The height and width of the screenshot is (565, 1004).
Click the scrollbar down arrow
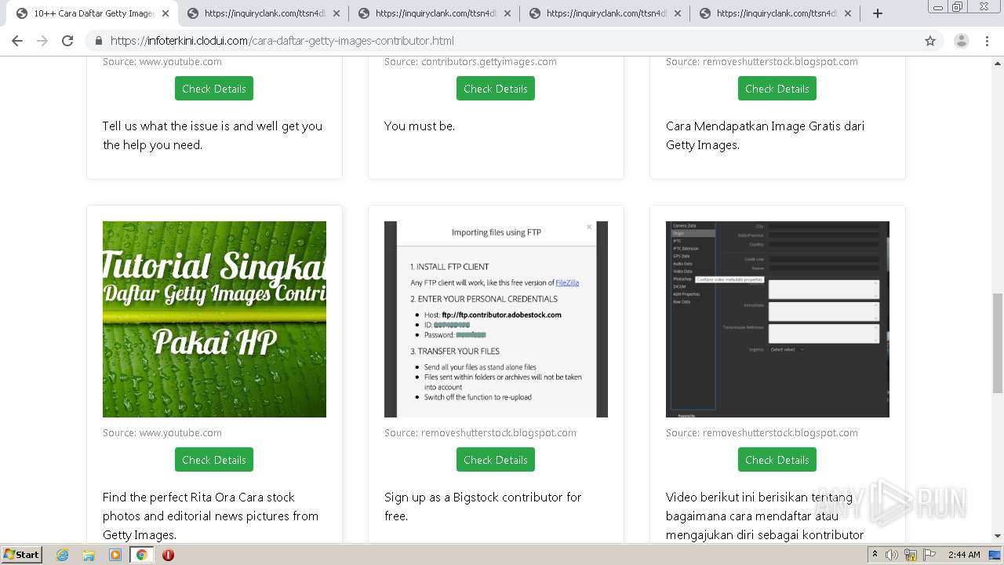[997, 537]
